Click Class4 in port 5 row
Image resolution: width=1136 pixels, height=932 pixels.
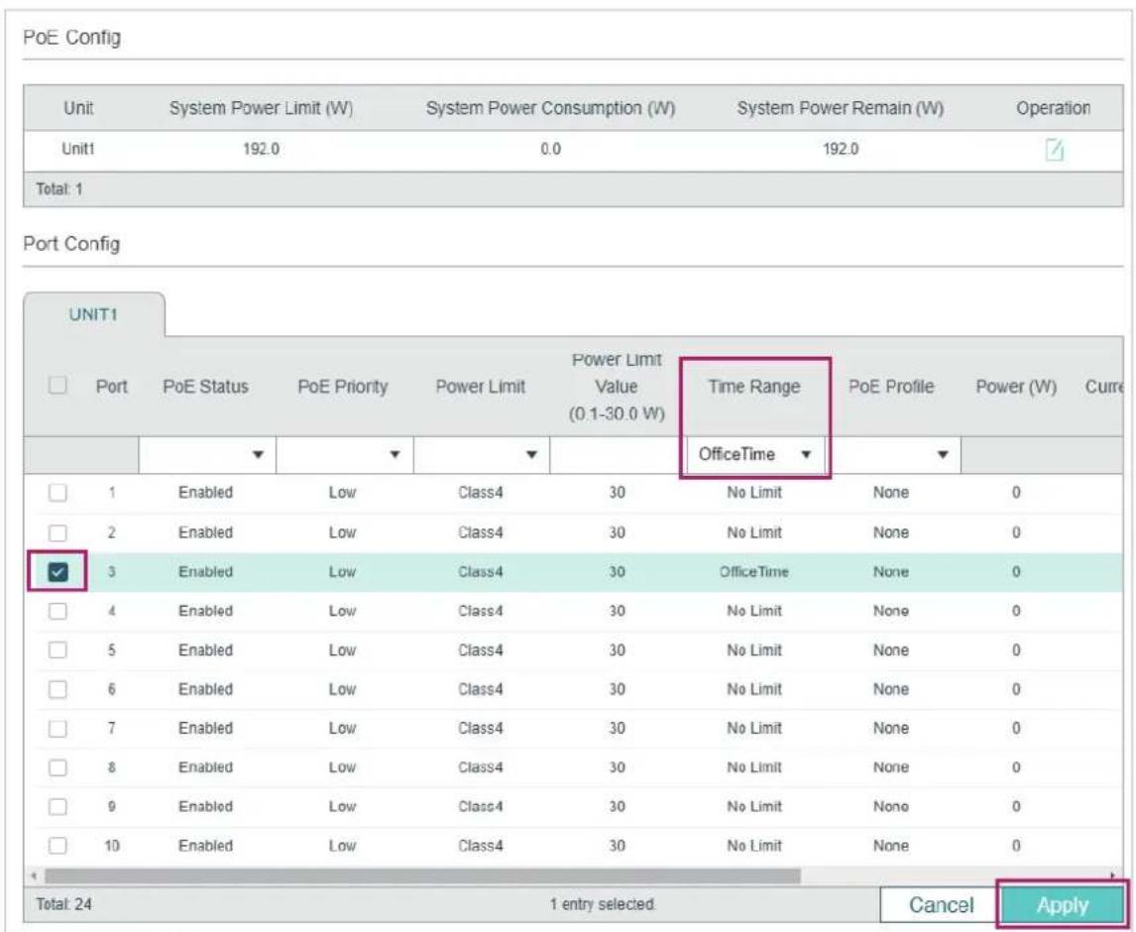481,650
